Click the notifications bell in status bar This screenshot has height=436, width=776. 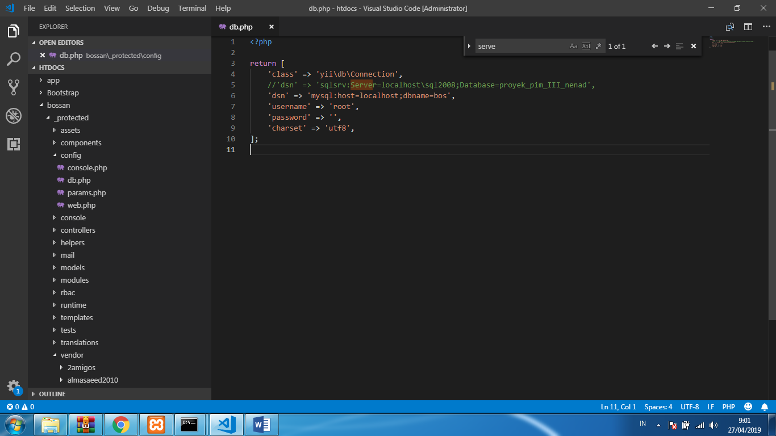tap(763, 406)
